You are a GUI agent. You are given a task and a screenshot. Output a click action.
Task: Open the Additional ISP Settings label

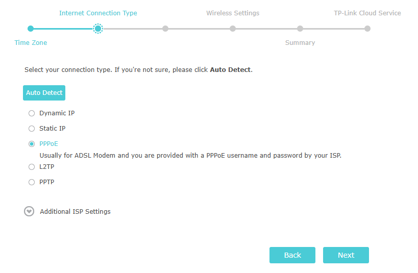[x=75, y=211]
